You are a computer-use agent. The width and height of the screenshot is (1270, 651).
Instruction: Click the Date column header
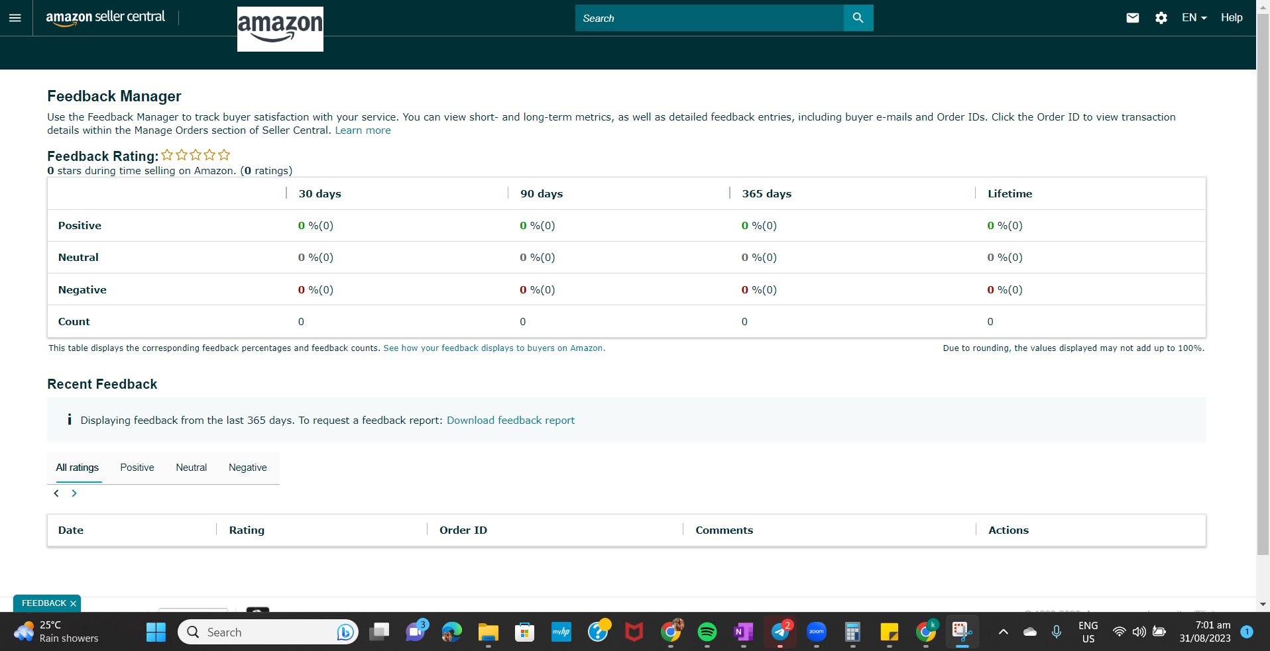pos(71,530)
